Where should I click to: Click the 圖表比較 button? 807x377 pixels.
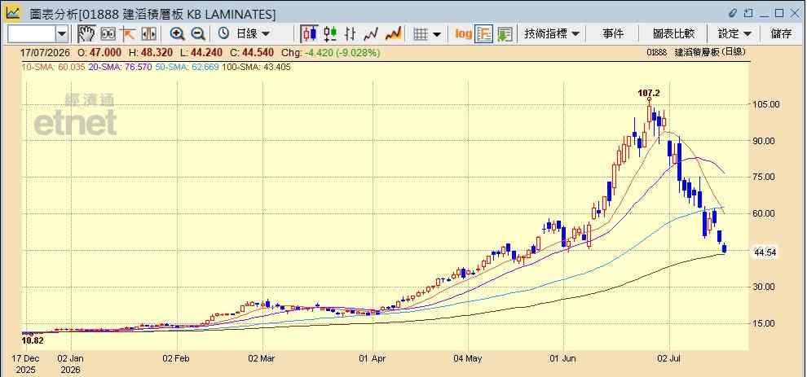(673, 34)
